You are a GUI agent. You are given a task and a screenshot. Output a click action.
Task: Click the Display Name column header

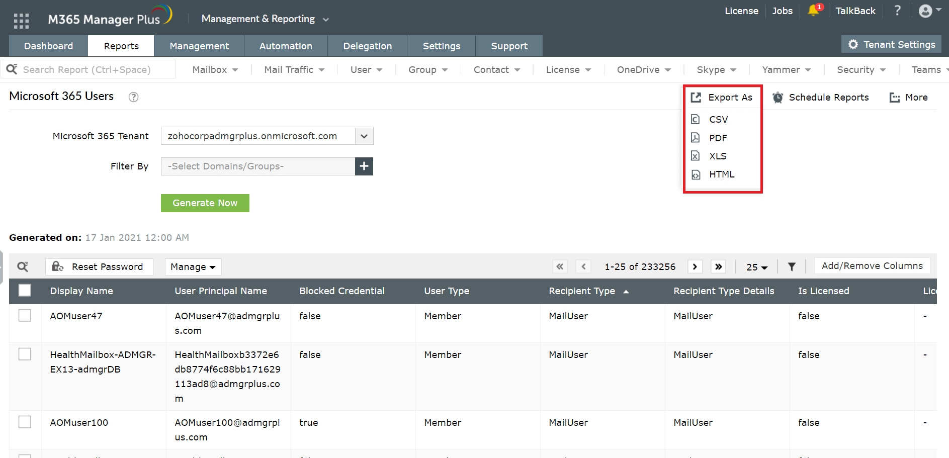[81, 291]
